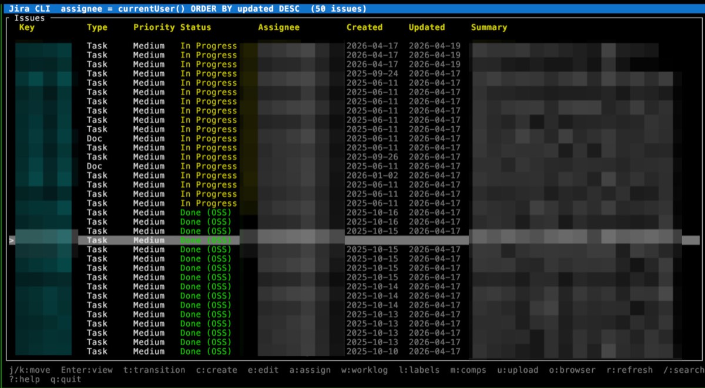Viewport: 705px width, 388px height.
Task: Click the Key column header
Action: 27,28
